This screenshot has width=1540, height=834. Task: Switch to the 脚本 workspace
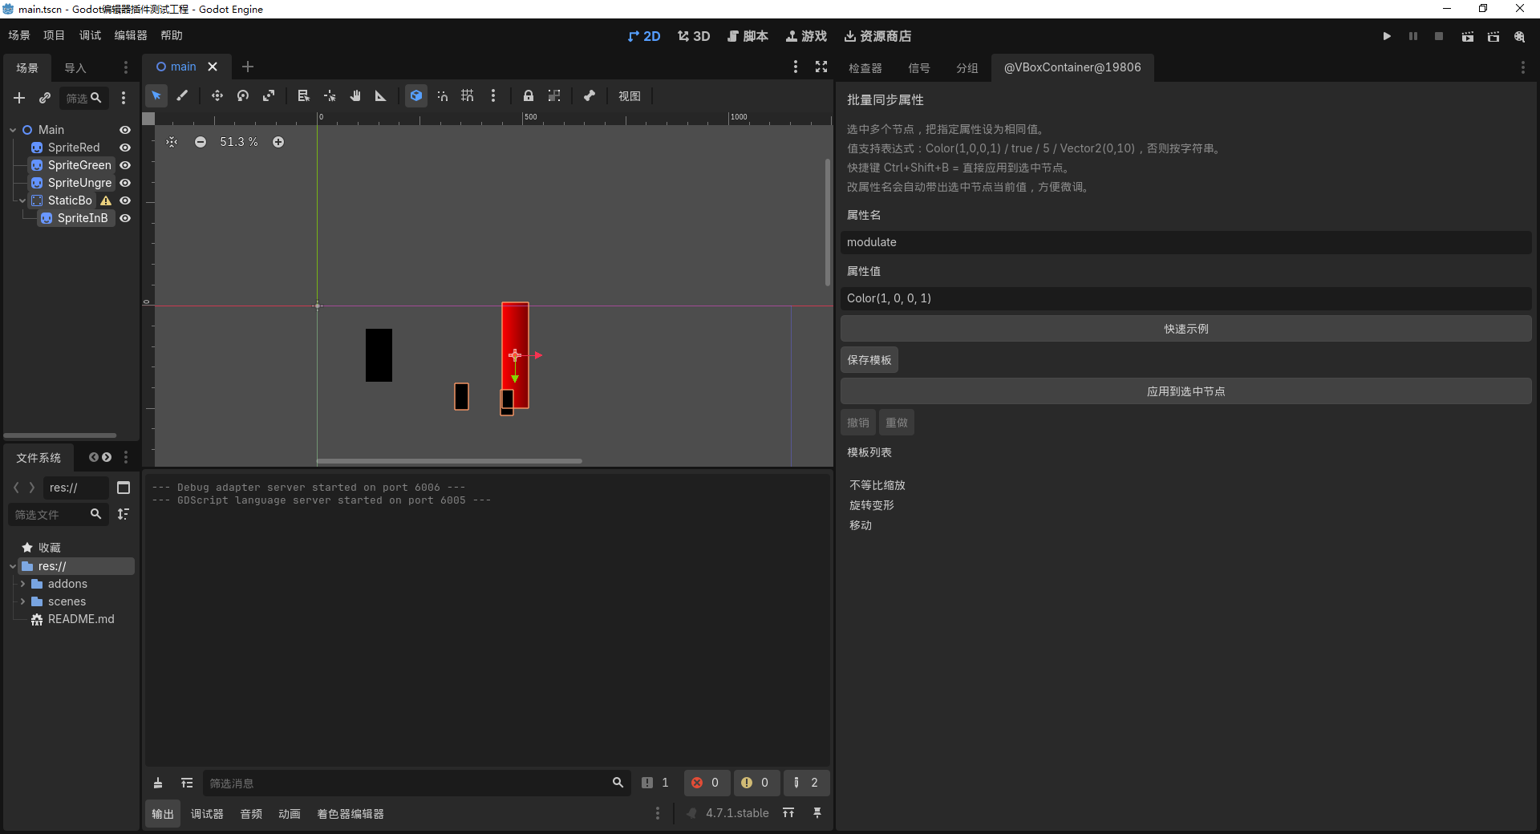coord(748,36)
